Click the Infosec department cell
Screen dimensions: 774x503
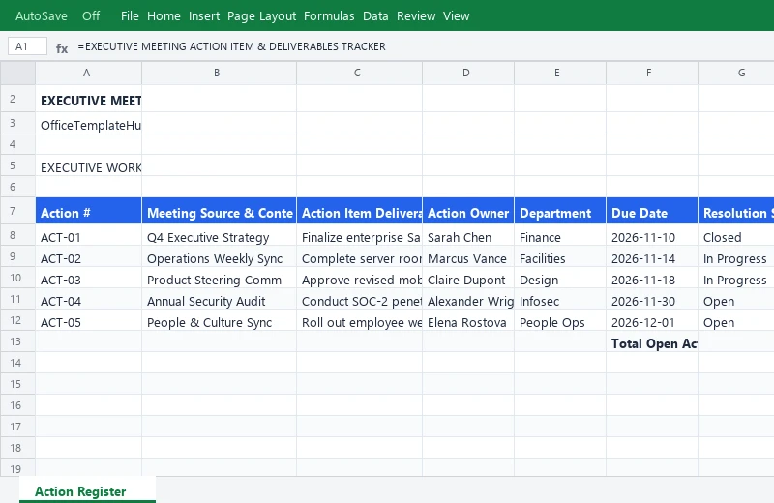tap(560, 301)
